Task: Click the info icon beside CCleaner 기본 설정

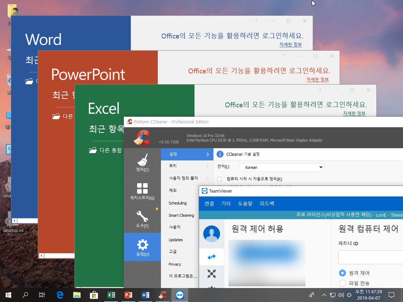Action: 220,154
